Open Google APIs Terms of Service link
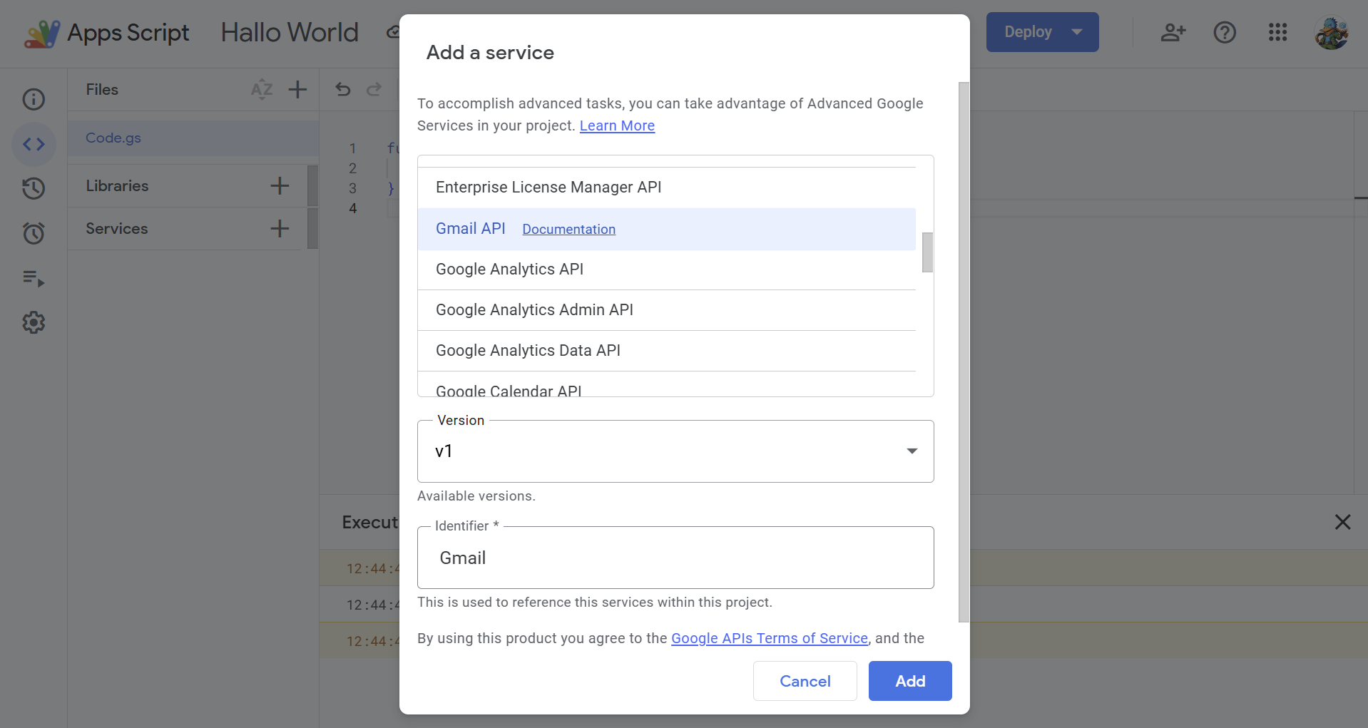1368x728 pixels. tap(770, 638)
